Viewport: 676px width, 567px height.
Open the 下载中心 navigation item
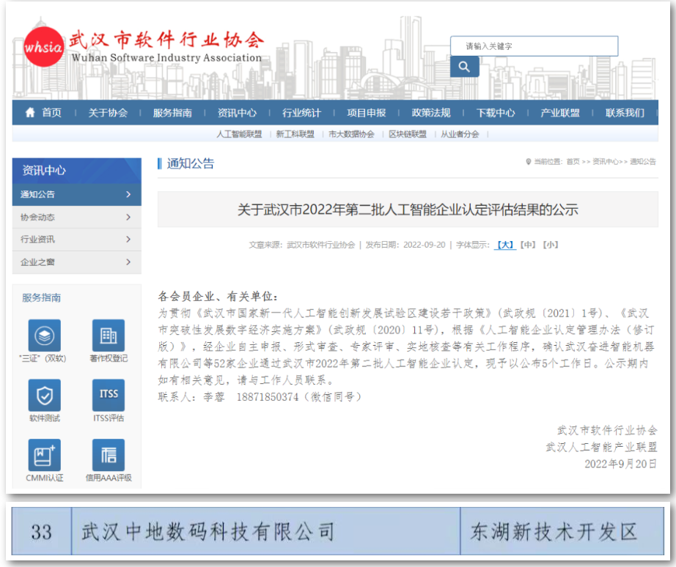tap(496, 113)
